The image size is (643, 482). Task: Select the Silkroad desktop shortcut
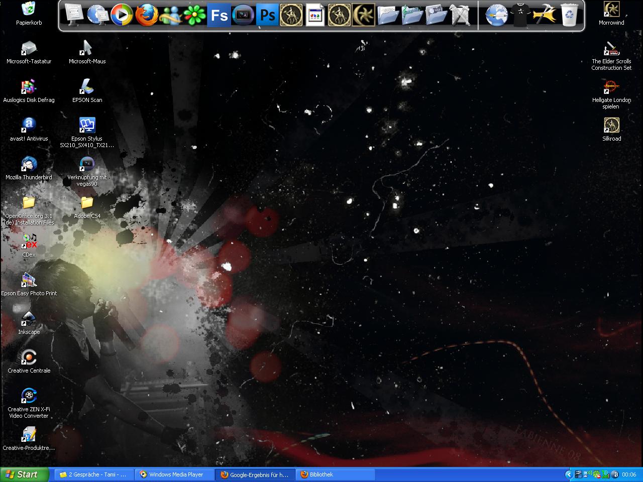pos(611,129)
